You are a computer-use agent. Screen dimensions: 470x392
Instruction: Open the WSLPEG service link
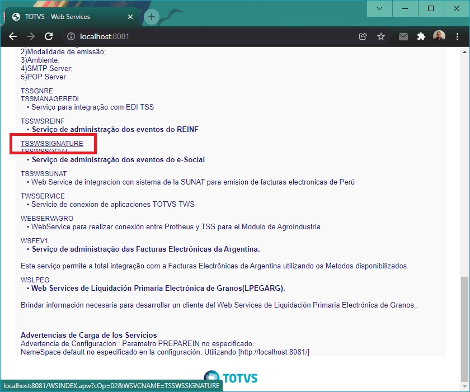click(35, 280)
